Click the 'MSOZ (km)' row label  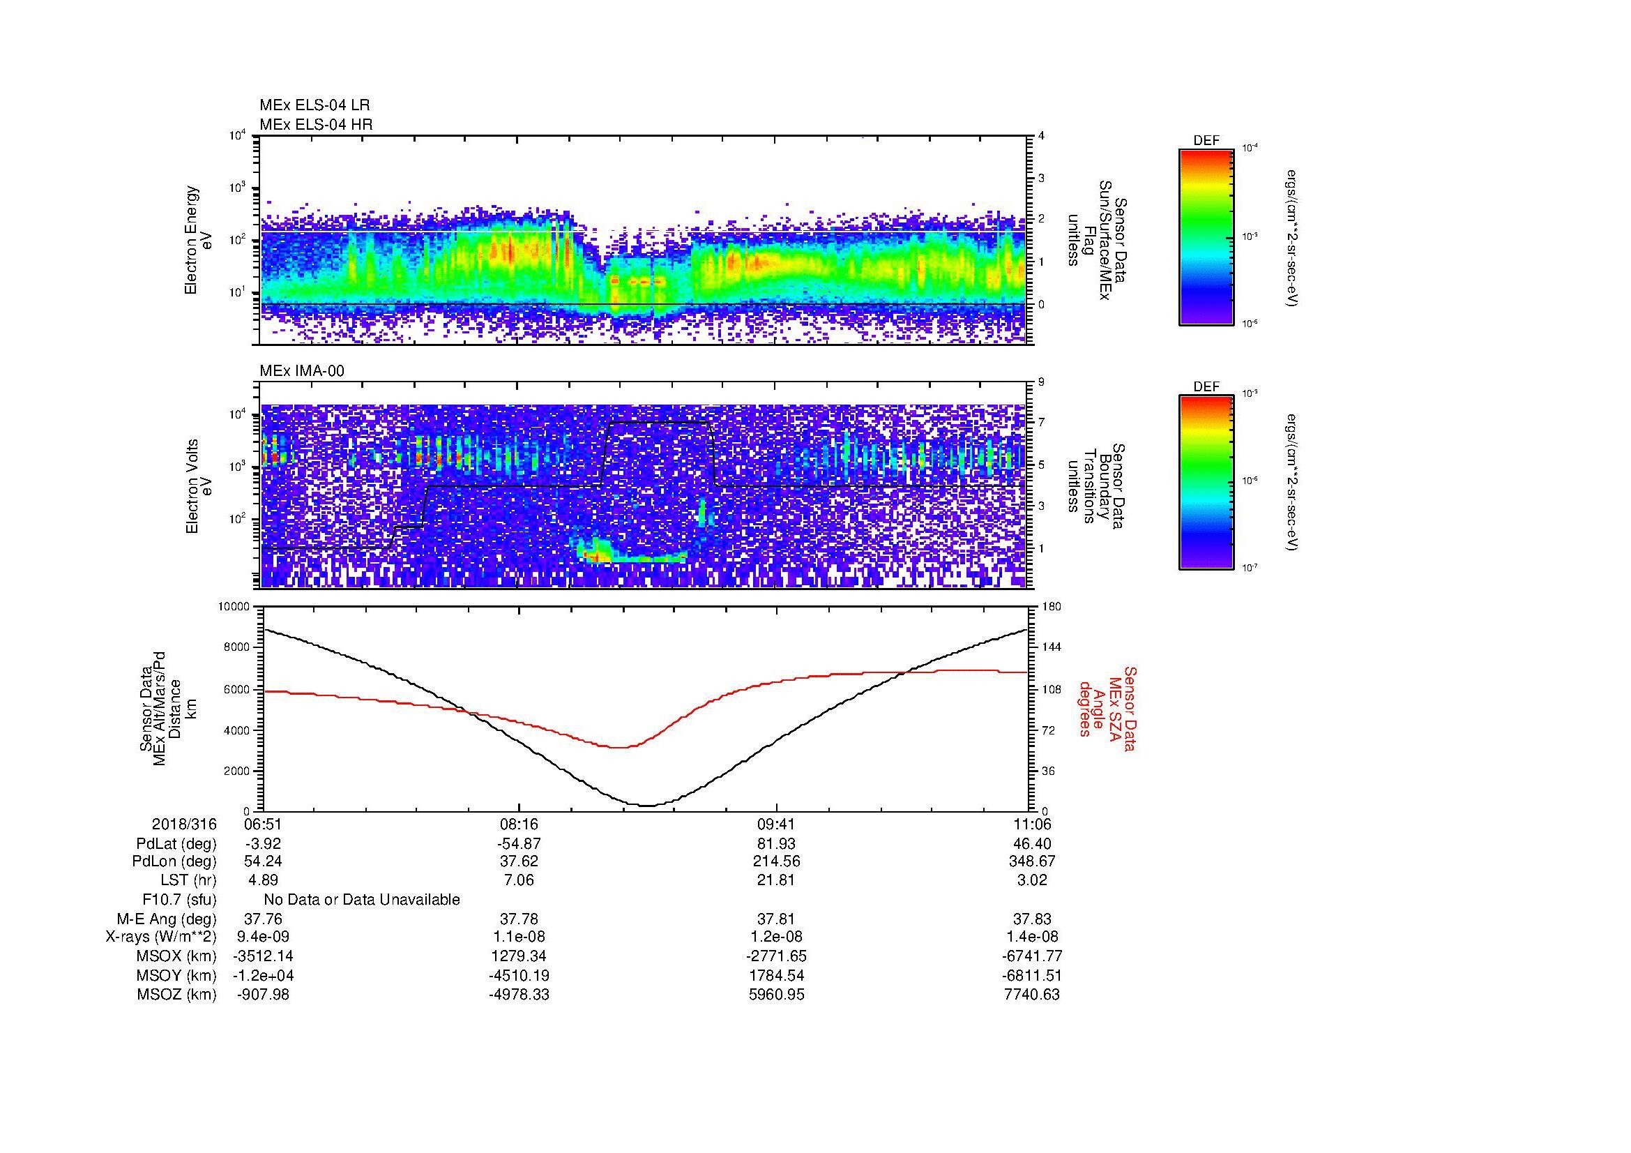point(176,995)
